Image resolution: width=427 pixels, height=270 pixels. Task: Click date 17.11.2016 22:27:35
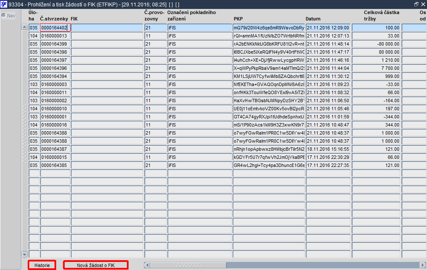click(x=328, y=165)
